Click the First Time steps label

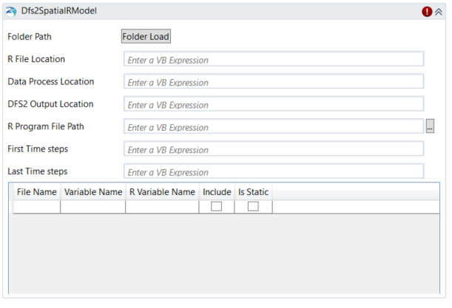coord(38,149)
